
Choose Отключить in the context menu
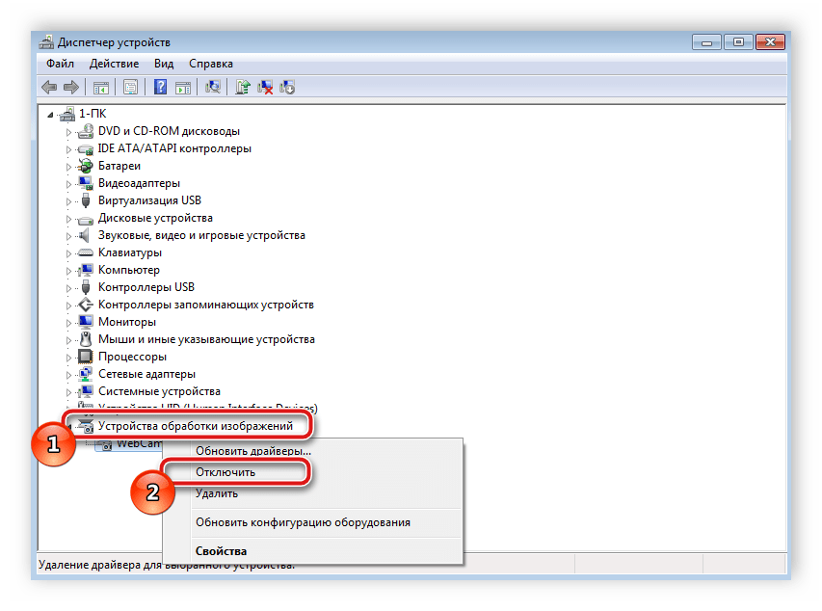pyautogui.click(x=225, y=472)
